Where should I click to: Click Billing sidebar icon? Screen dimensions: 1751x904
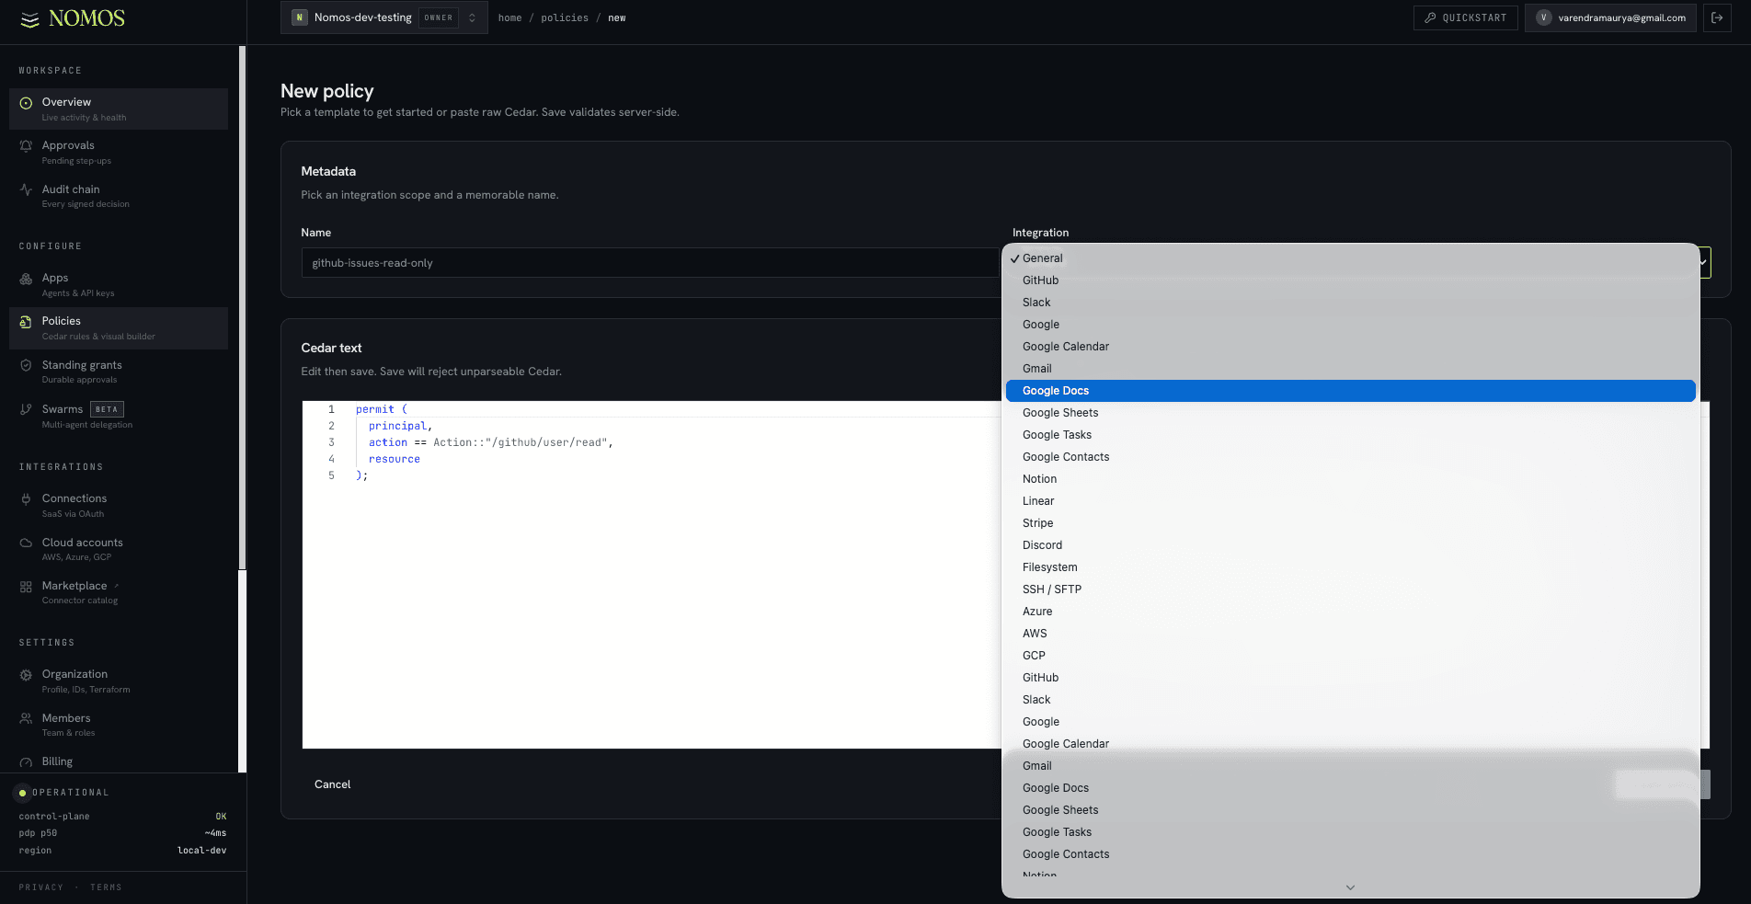pyautogui.click(x=26, y=761)
